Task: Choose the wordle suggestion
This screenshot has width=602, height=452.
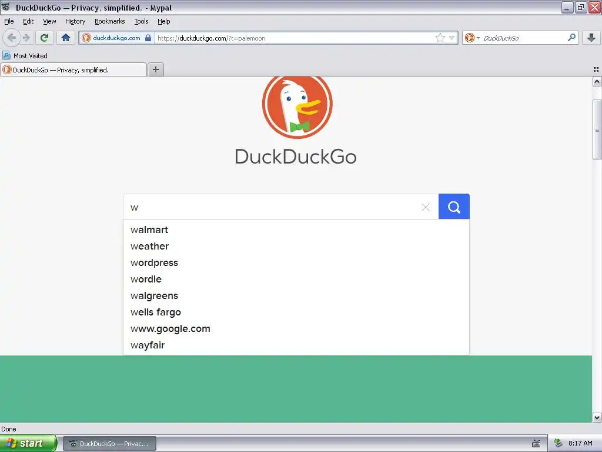Action: coord(296,280)
